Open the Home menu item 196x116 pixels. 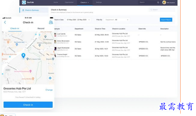(56, 2)
